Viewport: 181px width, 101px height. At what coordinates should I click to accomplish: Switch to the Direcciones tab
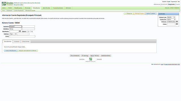(x=26, y=42)
